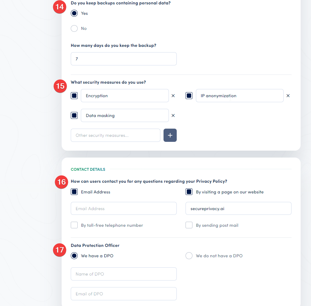Click the plus button to add security measure
This screenshot has height=306, width=311.
click(x=170, y=135)
